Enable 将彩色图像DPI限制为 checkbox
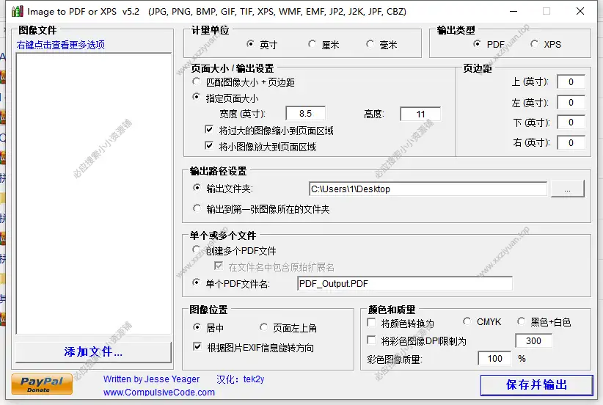 click(371, 341)
